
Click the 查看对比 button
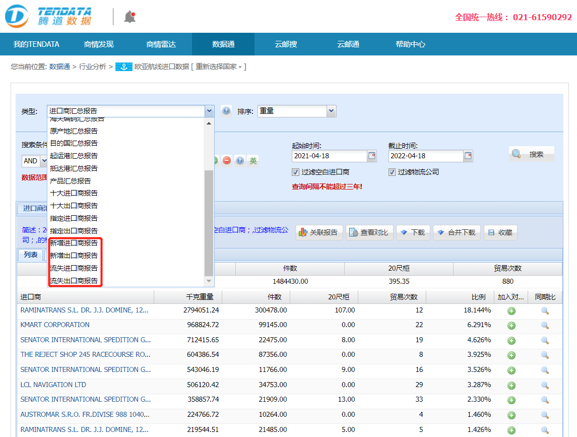click(x=369, y=232)
